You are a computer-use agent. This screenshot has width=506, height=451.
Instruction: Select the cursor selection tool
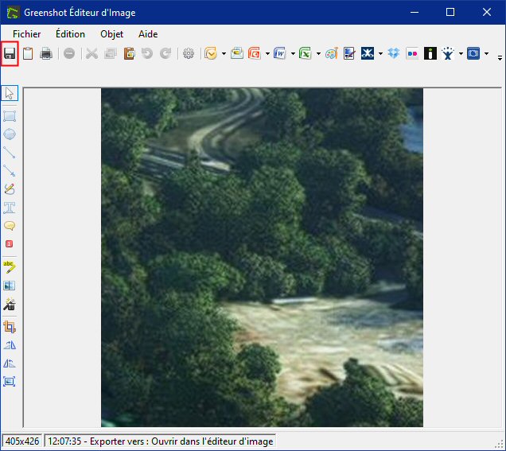point(10,94)
